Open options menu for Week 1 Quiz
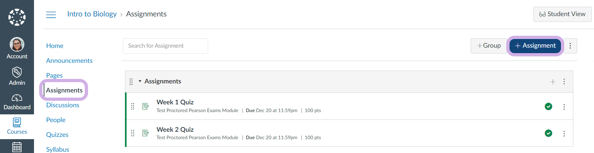The height and width of the screenshot is (153, 594). 564,107
